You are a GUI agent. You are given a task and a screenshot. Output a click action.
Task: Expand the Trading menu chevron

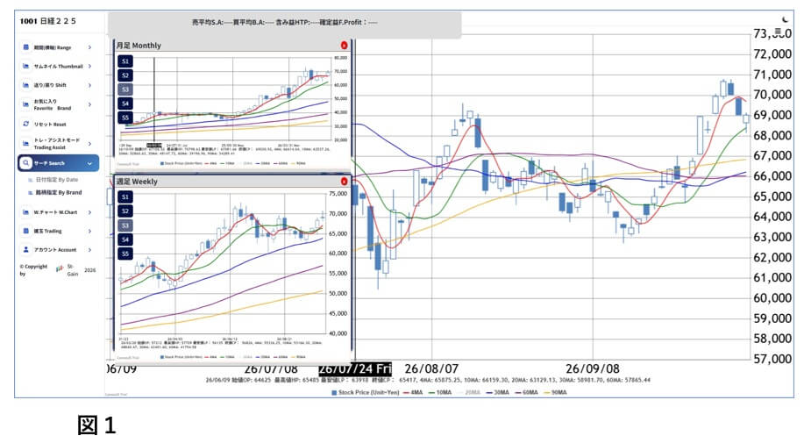pos(89,231)
